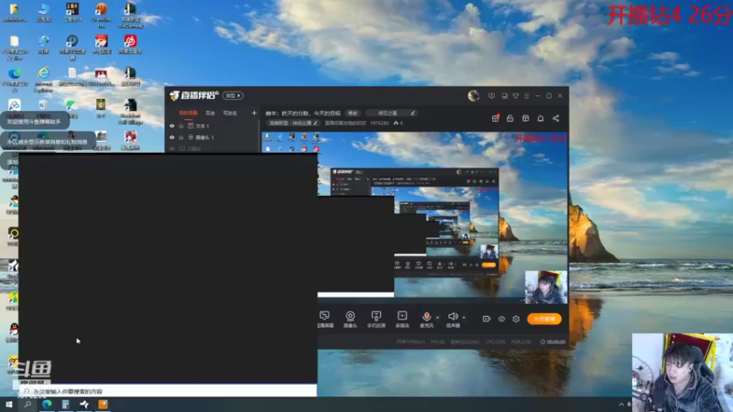This screenshot has height=412, width=733.
Task: Open the hamburger menu in title bar
Action: 527,96
